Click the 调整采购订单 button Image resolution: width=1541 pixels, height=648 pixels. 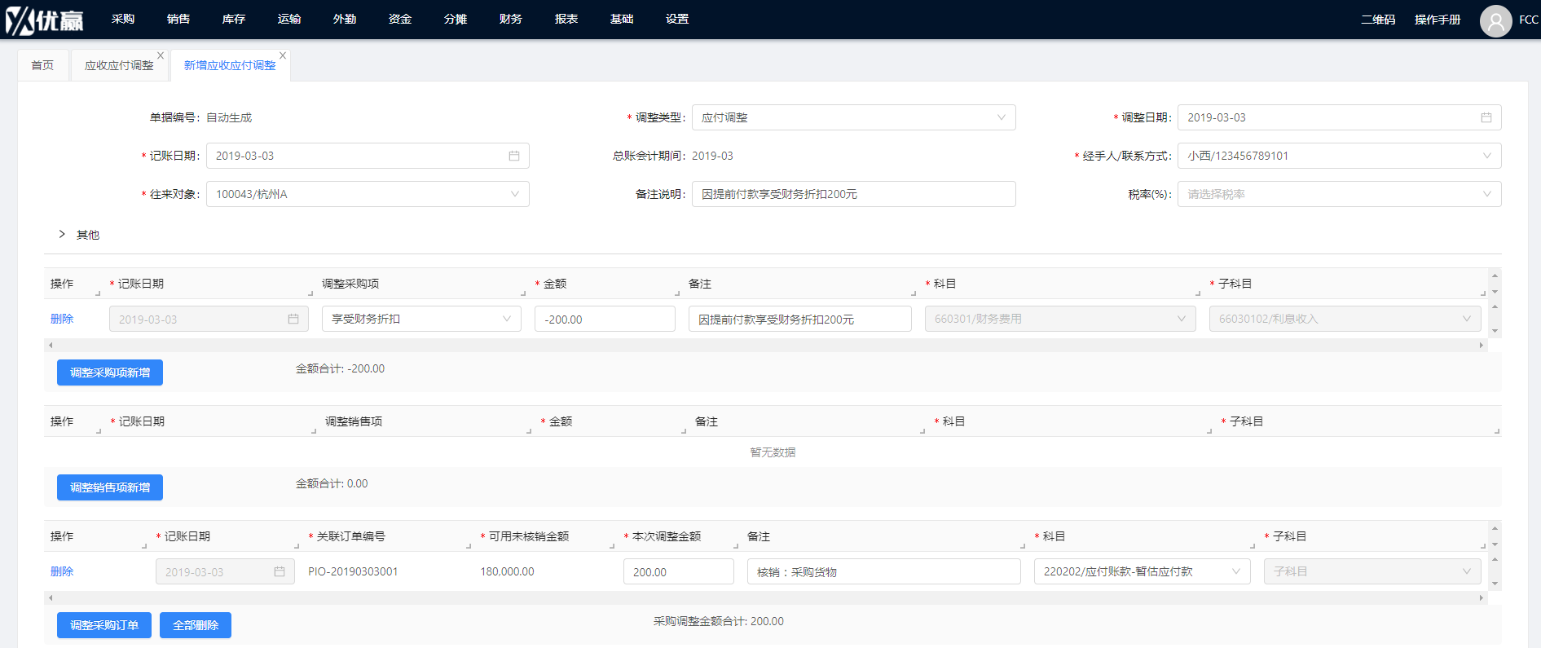104,625
